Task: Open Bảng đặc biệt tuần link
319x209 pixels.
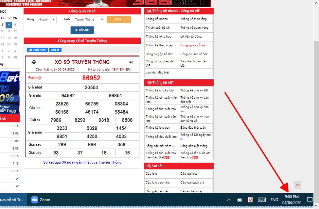Action: point(193,128)
